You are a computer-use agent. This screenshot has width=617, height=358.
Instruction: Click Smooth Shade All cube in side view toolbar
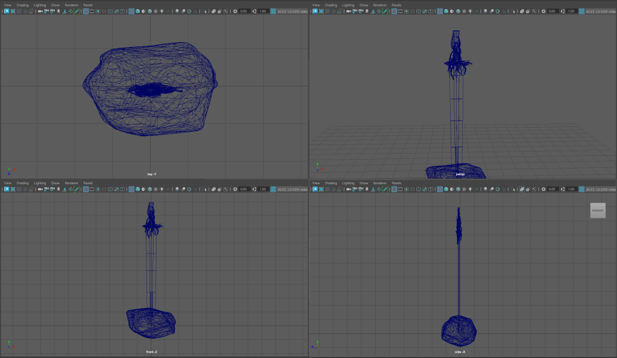pos(447,189)
